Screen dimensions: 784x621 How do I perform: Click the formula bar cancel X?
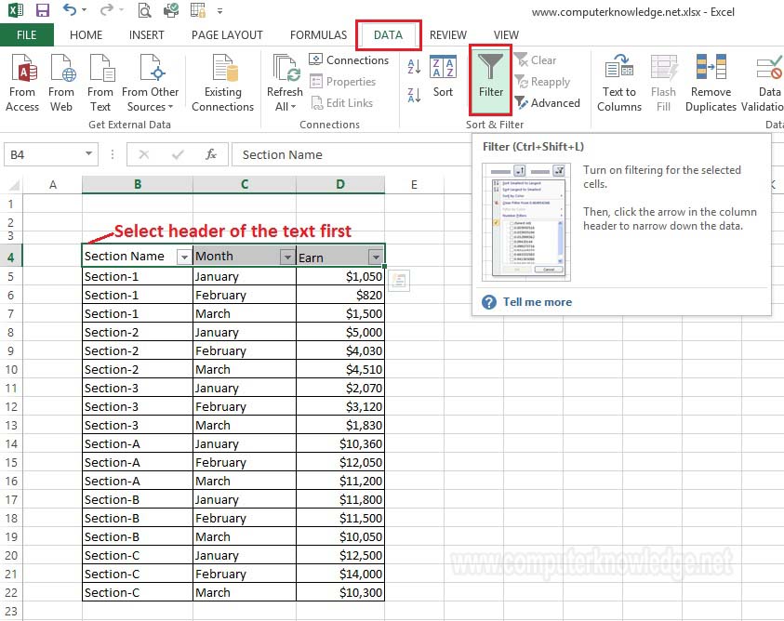144,154
